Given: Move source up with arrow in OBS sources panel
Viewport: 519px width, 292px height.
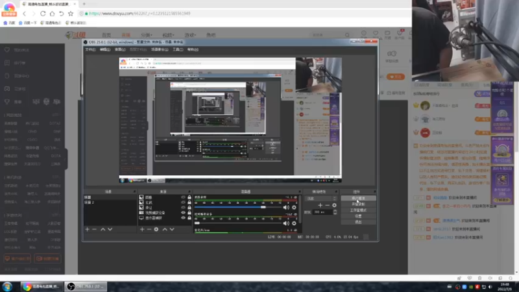Looking at the screenshot, I should [165, 229].
